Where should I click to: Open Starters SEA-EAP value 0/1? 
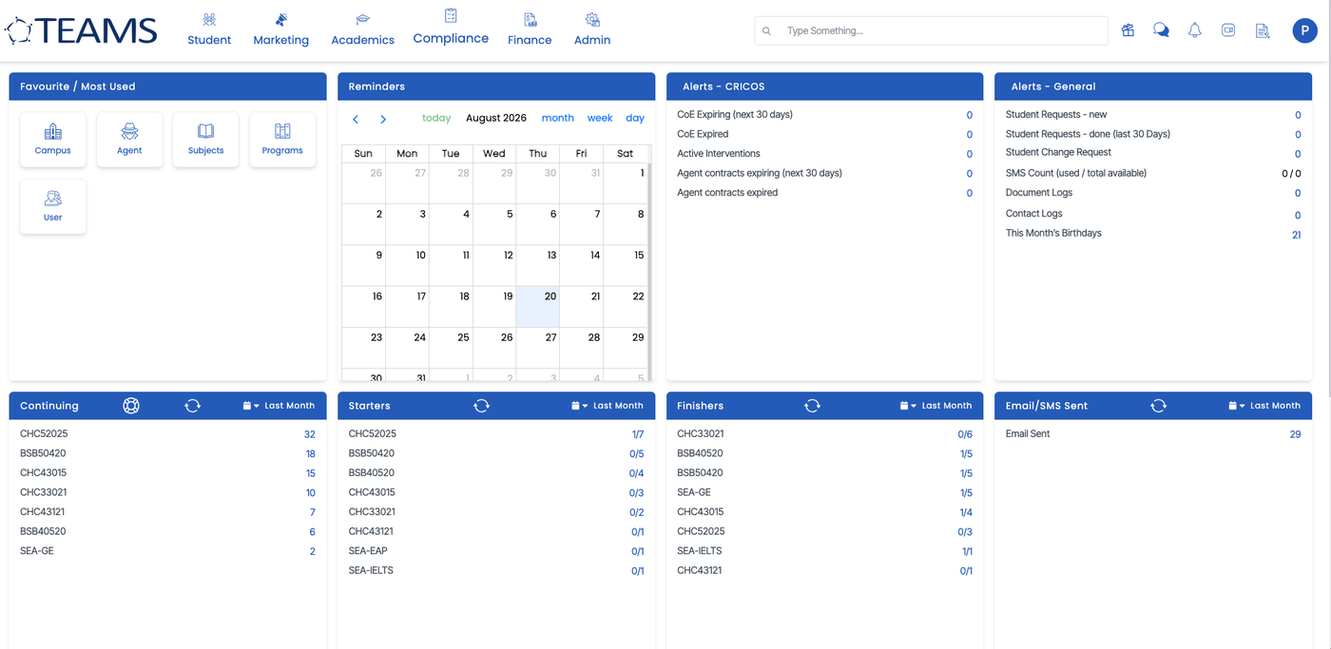(638, 551)
